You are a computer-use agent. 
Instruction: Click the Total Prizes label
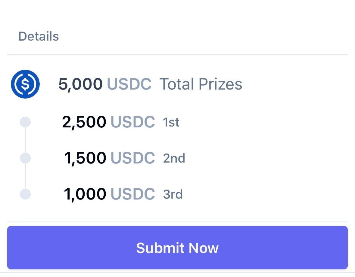click(x=201, y=84)
